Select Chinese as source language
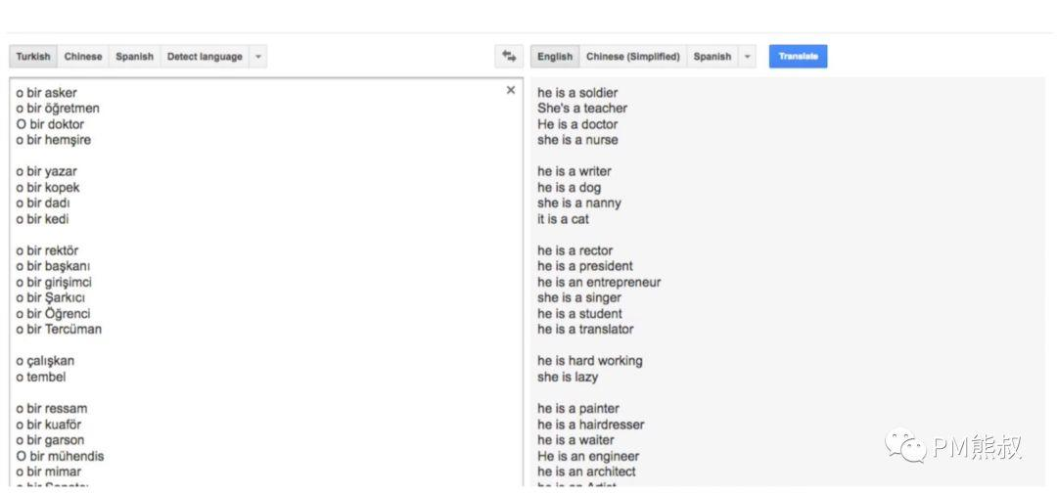Screen dimensions: 1057x494 coord(83,57)
